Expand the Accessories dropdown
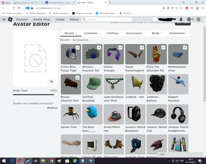This screenshot has width=206, height=164. tap(135, 33)
